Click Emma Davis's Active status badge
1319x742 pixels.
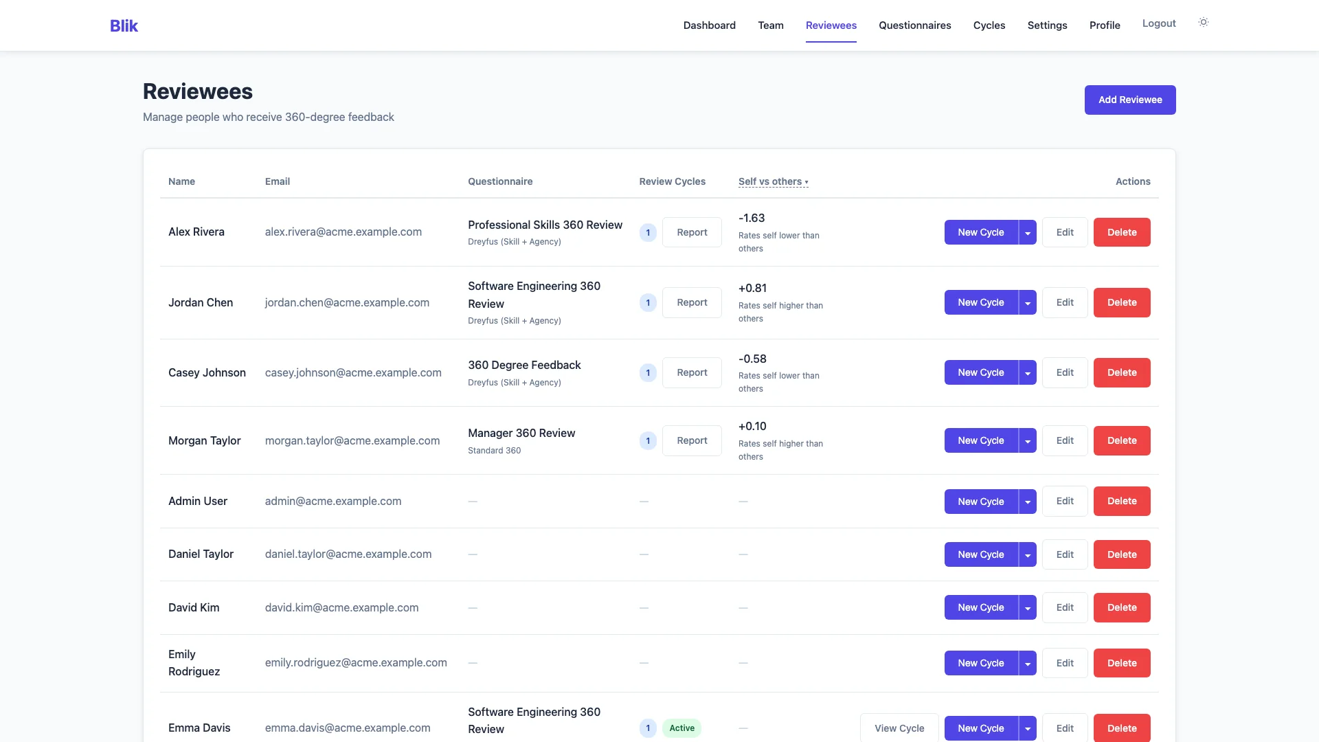[681, 728]
